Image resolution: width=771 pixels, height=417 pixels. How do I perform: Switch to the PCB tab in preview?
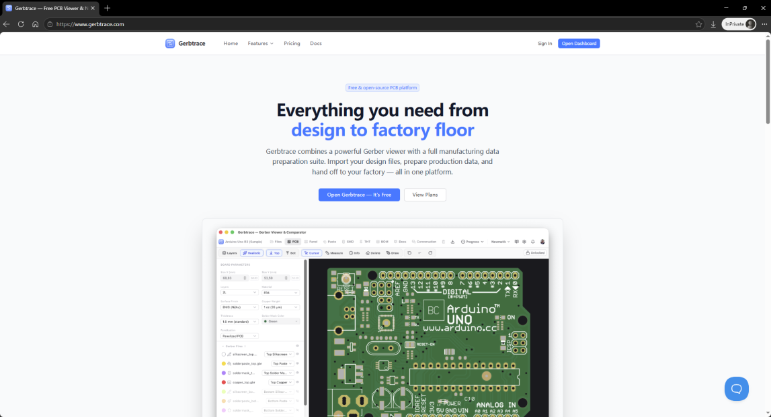pyautogui.click(x=293, y=242)
